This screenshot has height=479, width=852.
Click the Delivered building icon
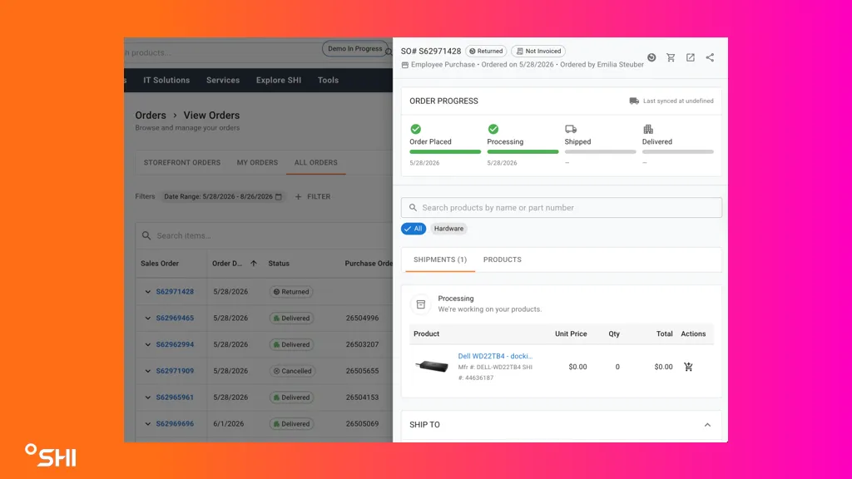click(647, 129)
